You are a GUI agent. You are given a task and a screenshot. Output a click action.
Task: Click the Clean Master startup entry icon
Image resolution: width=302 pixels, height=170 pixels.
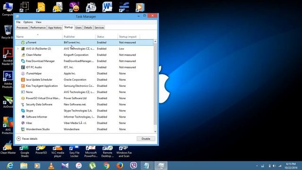pos(23,55)
